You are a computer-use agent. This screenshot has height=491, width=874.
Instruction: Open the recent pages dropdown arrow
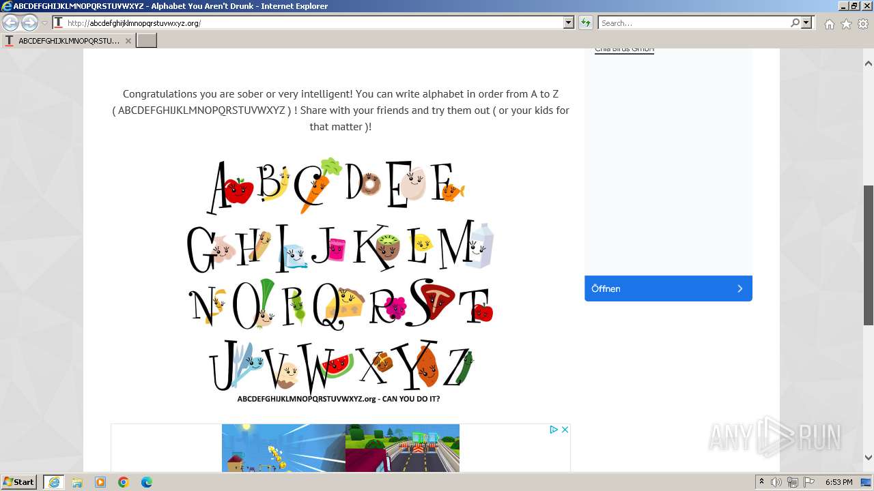tap(44, 23)
